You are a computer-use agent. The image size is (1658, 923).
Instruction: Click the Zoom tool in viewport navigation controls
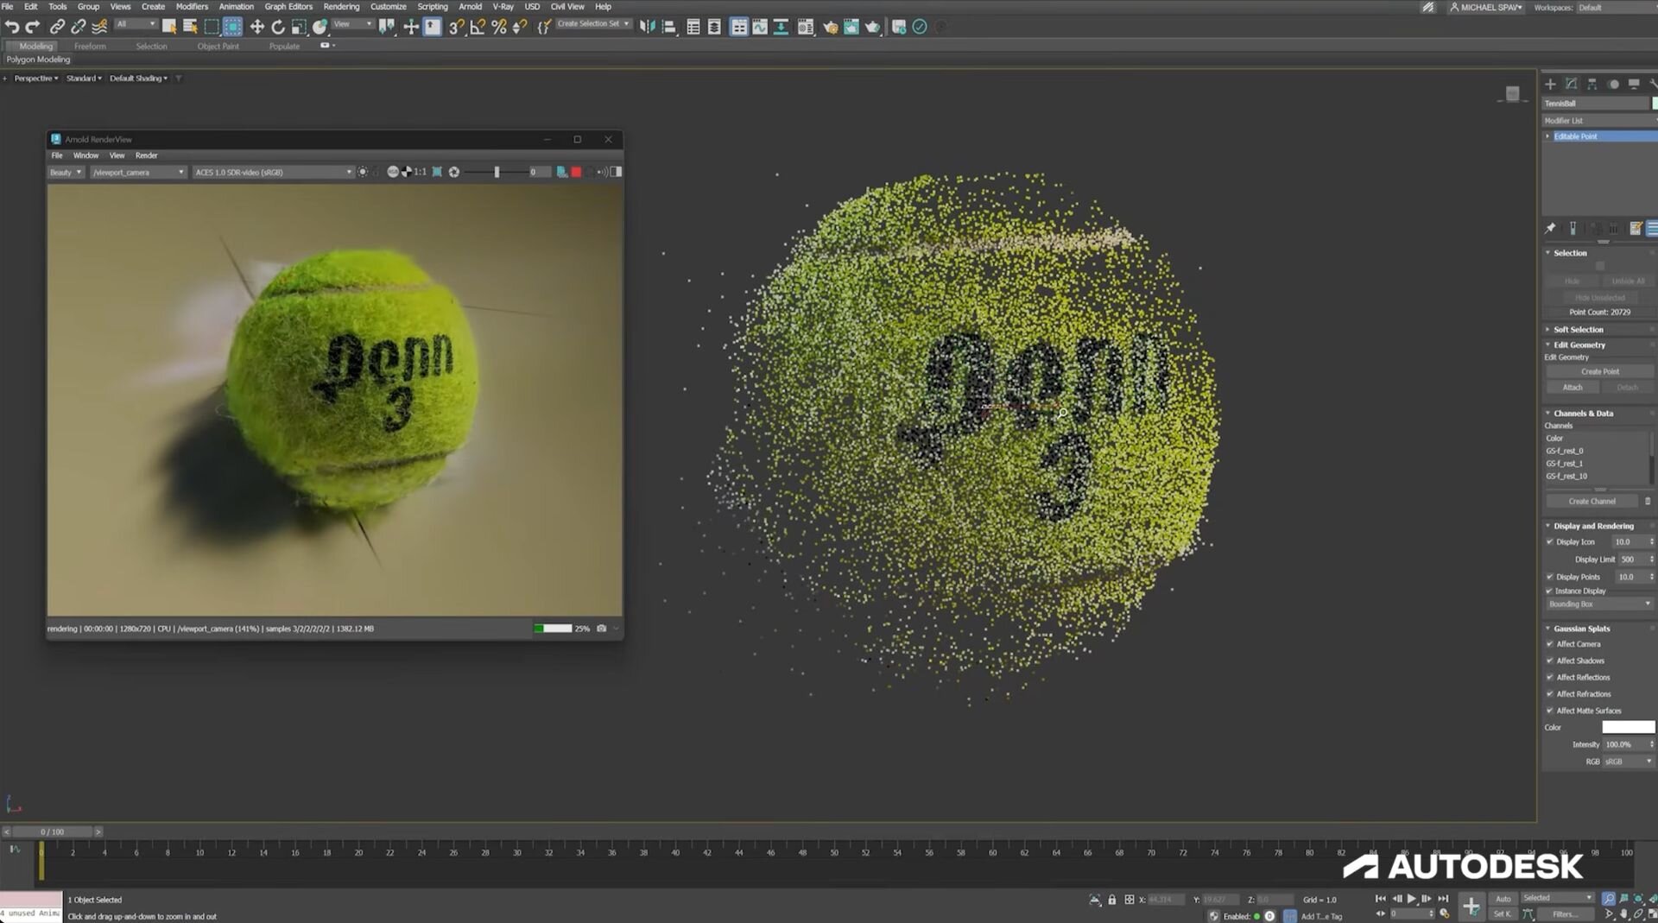[1609, 899]
